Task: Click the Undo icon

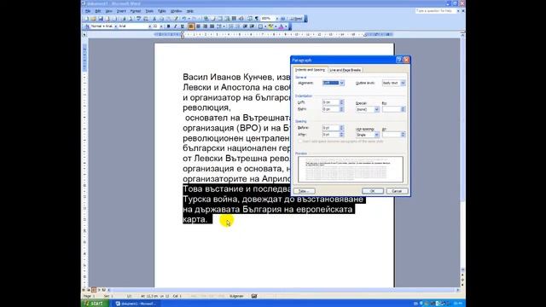Action: pyautogui.click(x=184, y=19)
